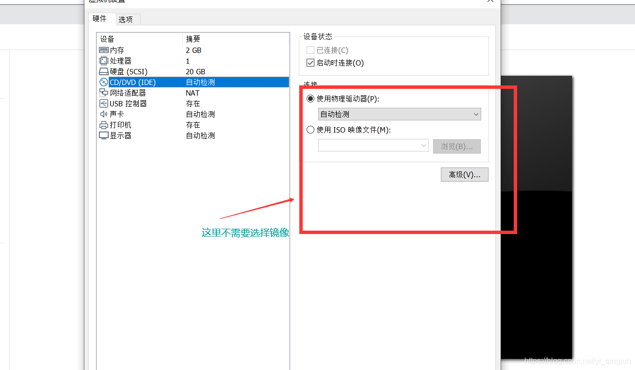Click the 高级(V)... button

pos(464,174)
